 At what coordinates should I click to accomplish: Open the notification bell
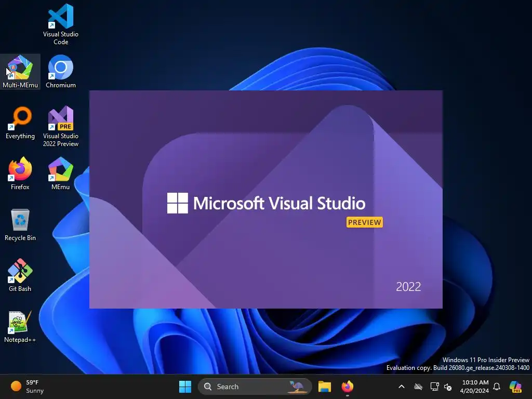(x=497, y=387)
